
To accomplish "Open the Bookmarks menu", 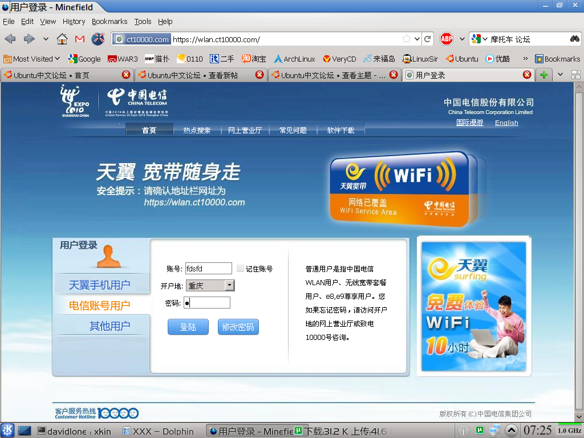I will coord(109,22).
